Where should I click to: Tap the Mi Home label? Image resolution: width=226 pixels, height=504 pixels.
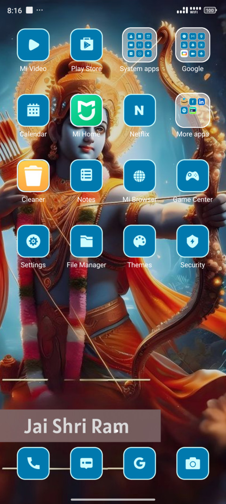[x=86, y=134]
